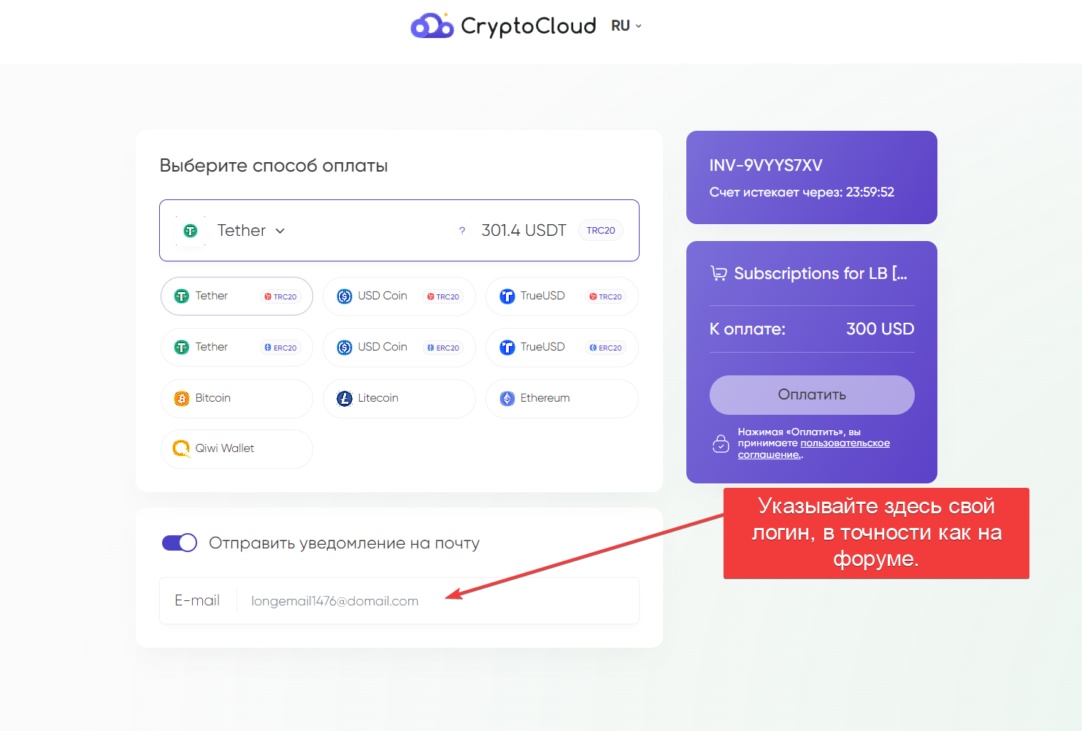Click the invoice number INV-9VYYS7XV
The image size is (1082, 731).
(x=766, y=166)
